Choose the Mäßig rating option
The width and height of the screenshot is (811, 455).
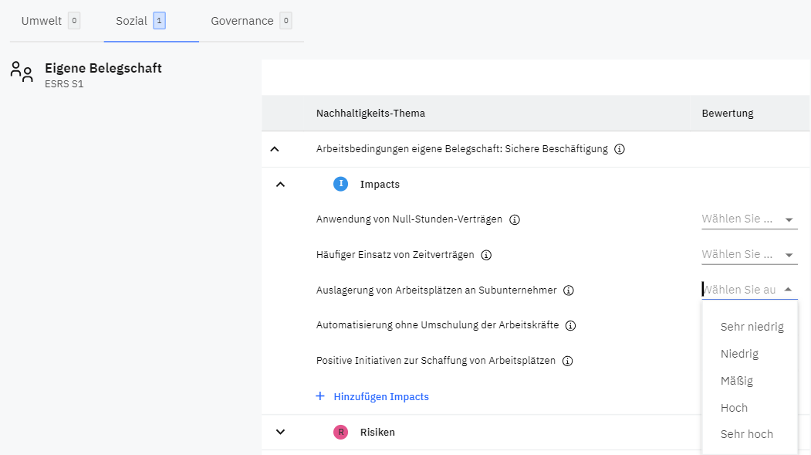736,381
